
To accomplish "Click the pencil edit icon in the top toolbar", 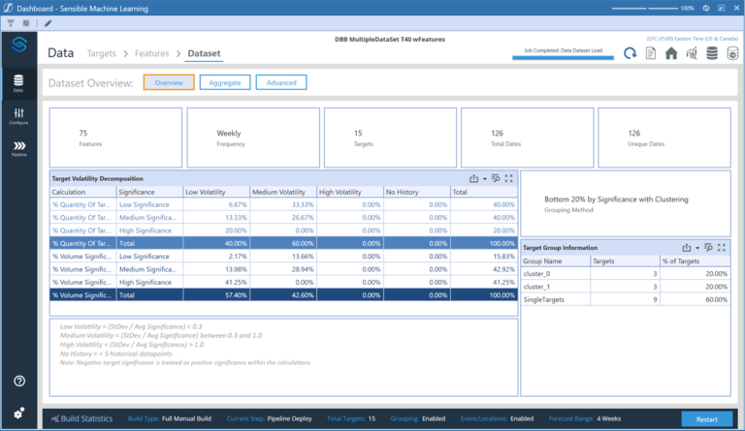I will [x=49, y=21].
